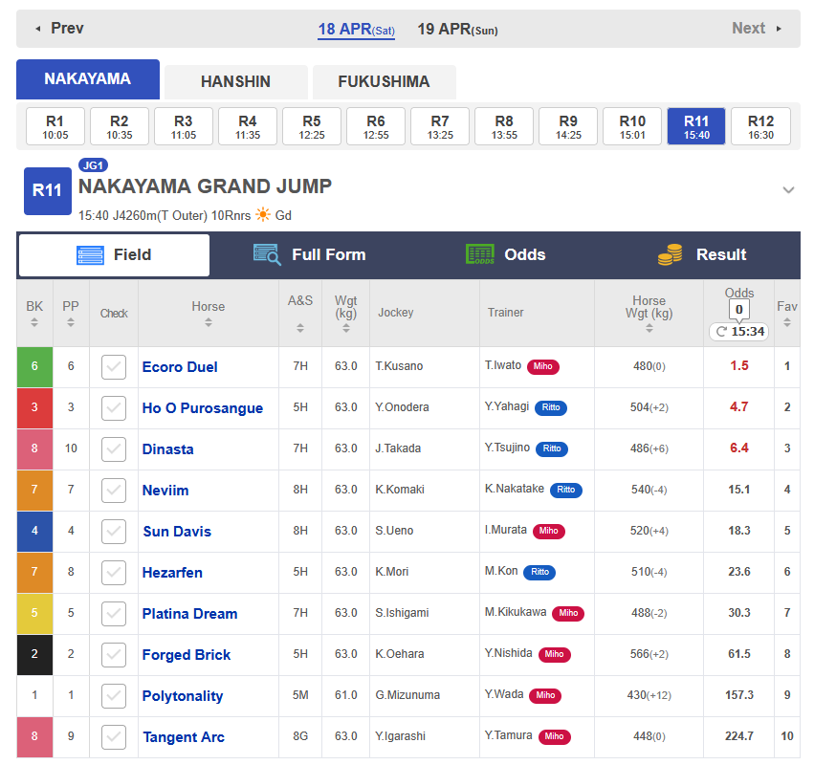Image resolution: width=814 pixels, height=765 pixels.
Task: Click the JG1 grade badge
Action: click(x=94, y=165)
